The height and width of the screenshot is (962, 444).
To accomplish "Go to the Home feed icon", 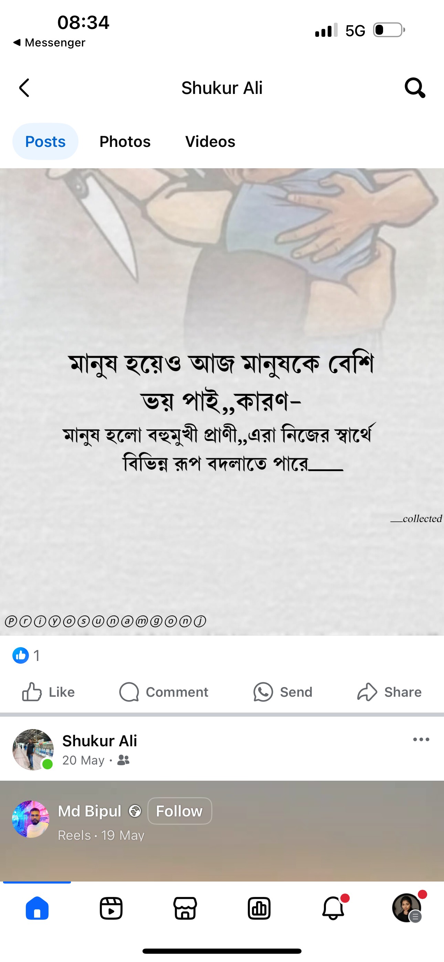I will pyautogui.click(x=37, y=908).
